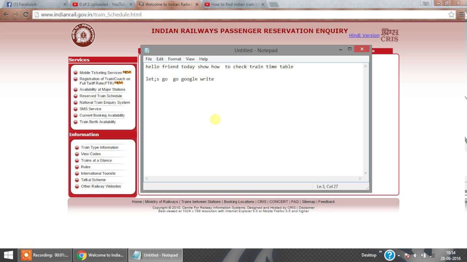Close the How to find indian train tab

262,4
